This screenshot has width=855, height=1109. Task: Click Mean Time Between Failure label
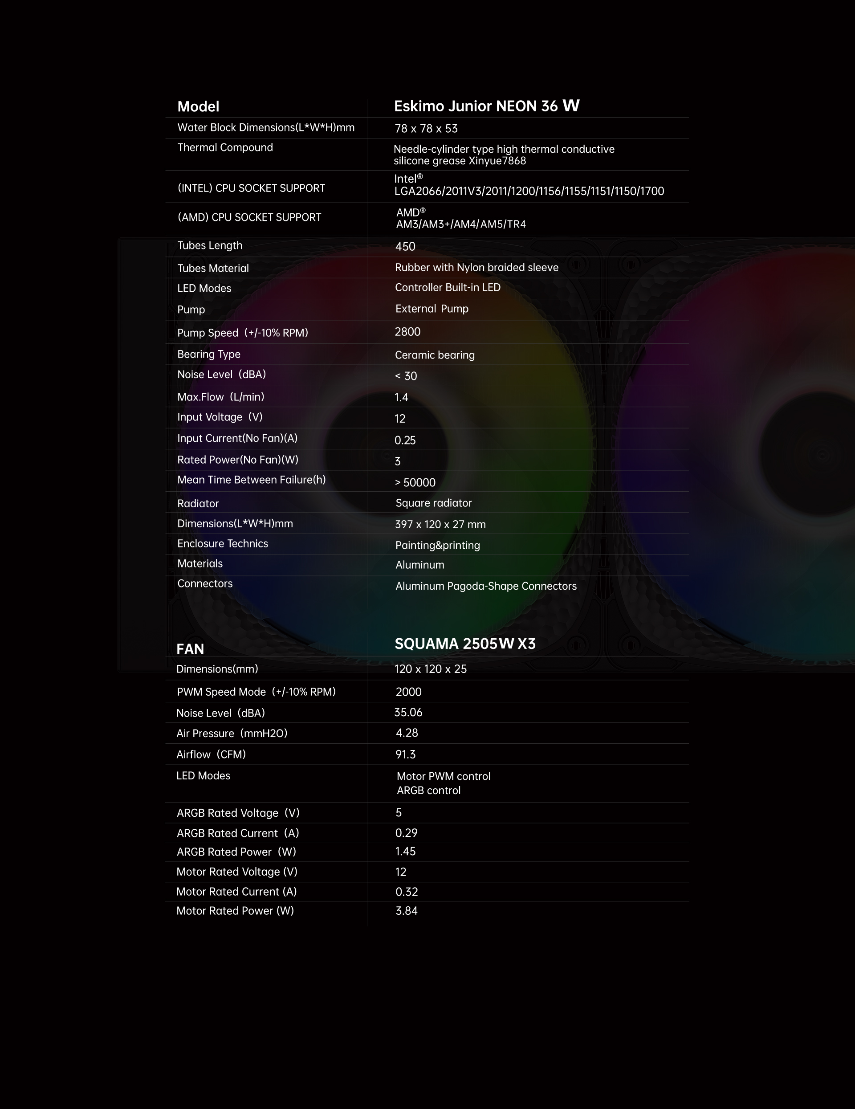pyautogui.click(x=251, y=480)
